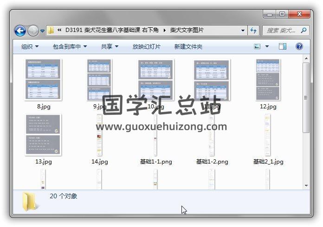Click the vertical scrollbar thumb

306,98
